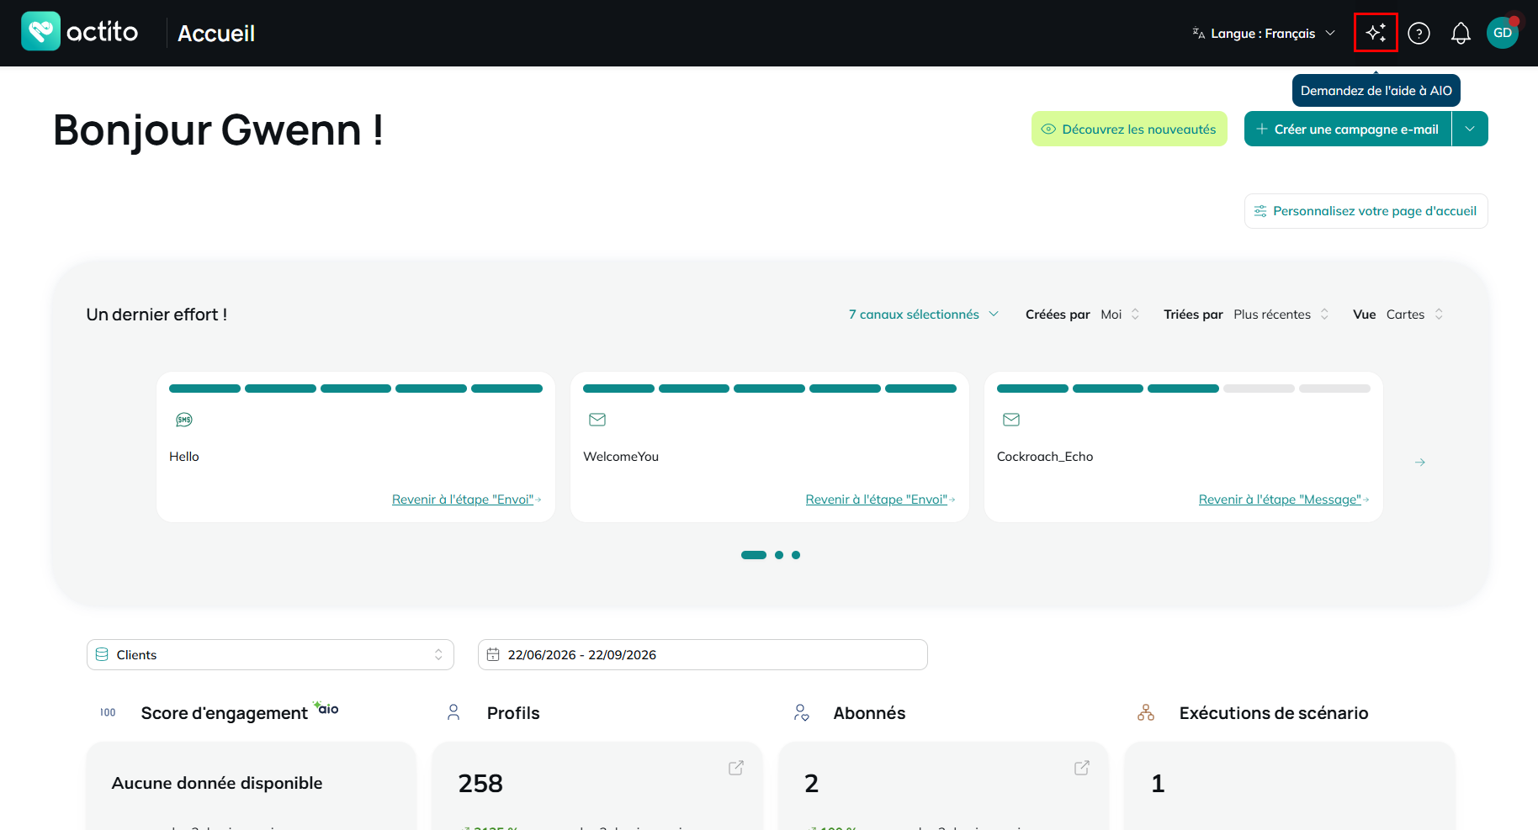The height and width of the screenshot is (830, 1538).
Task: Follow Revenir à l'étape "Message" link
Action: [1280, 500]
